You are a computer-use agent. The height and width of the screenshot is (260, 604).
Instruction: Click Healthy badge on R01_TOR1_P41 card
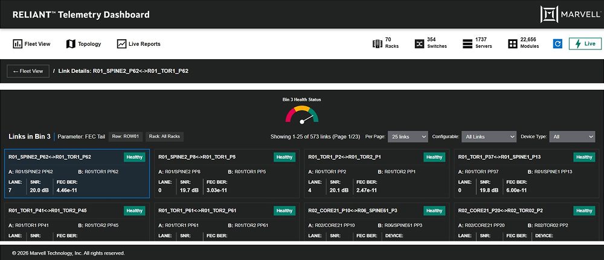click(x=135, y=211)
